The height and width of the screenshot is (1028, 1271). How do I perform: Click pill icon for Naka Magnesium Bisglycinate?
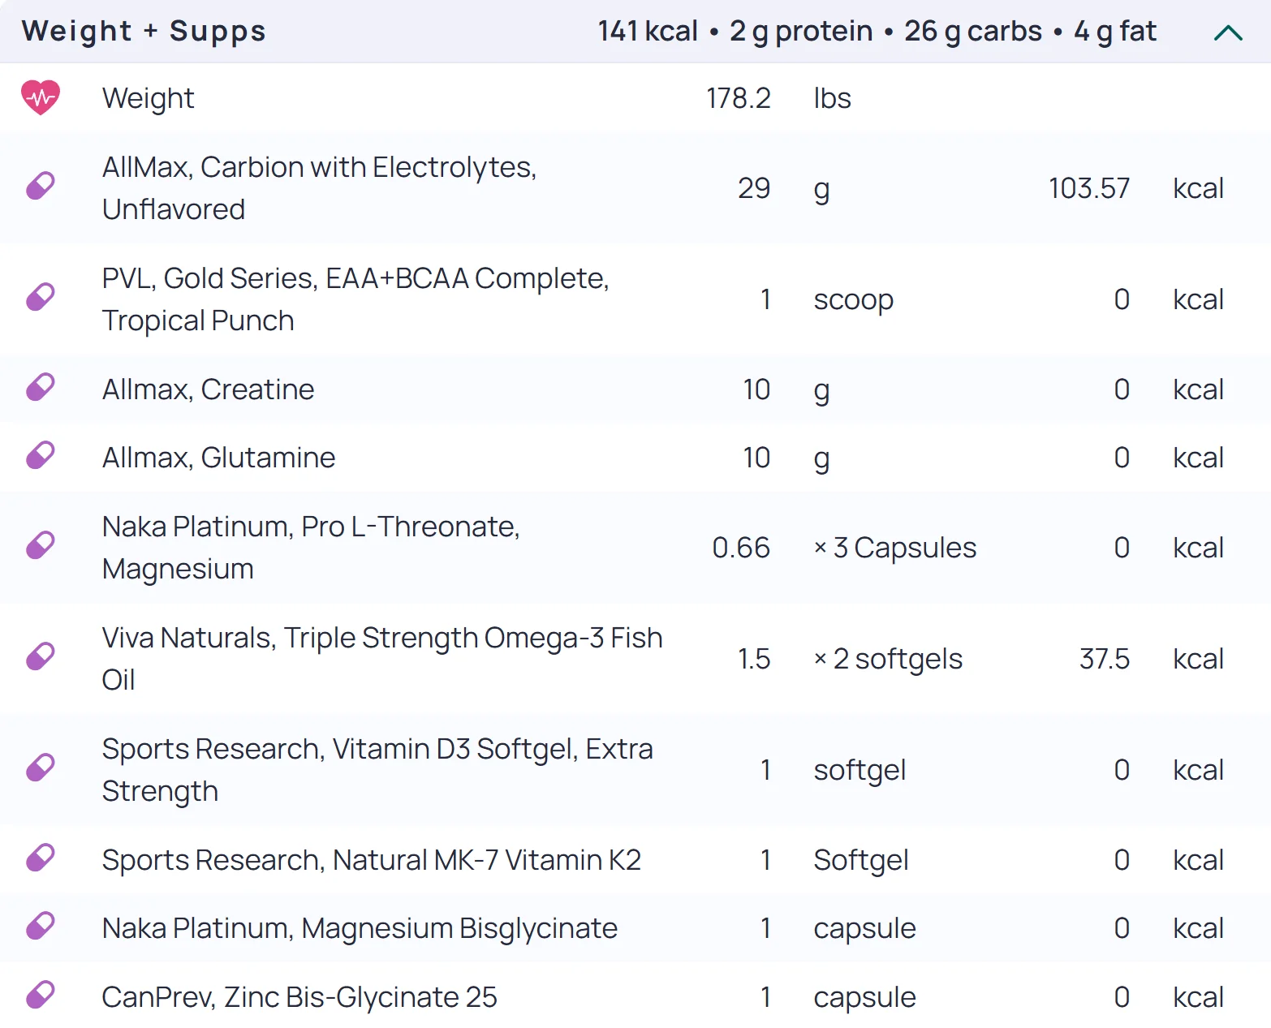pyautogui.click(x=41, y=927)
